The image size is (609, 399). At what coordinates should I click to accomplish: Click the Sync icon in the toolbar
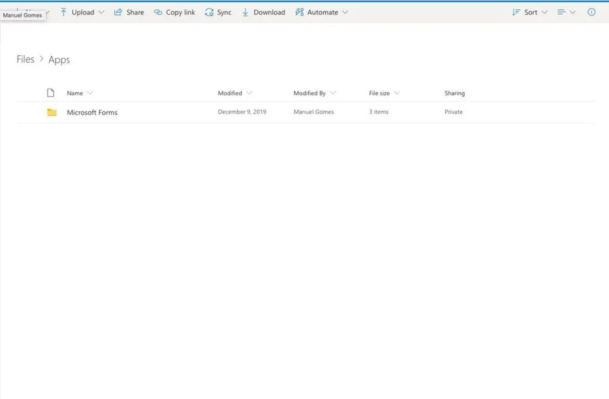coord(209,12)
